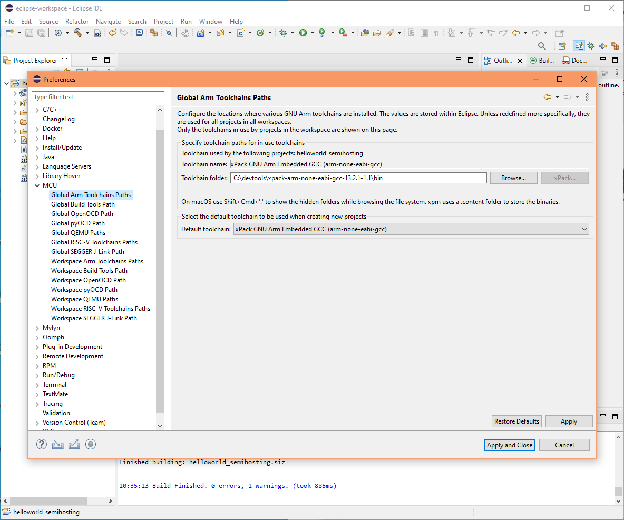Image resolution: width=624 pixels, height=520 pixels.
Task: Select Global Build Tools Path in tree
Action: (83, 204)
